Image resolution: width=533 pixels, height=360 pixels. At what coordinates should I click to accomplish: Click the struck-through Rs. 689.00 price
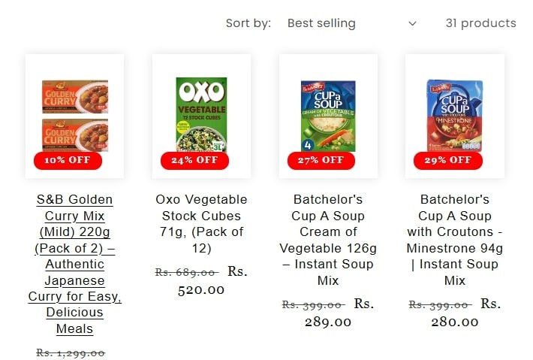pos(186,273)
